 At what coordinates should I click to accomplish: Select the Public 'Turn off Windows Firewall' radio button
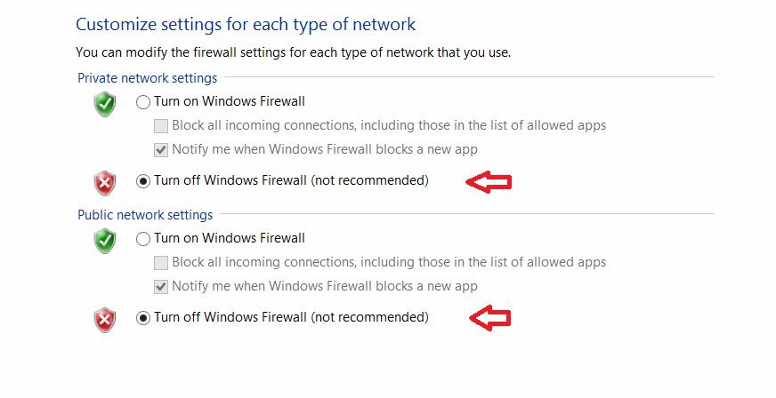pyautogui.click(x=143, y=318)
